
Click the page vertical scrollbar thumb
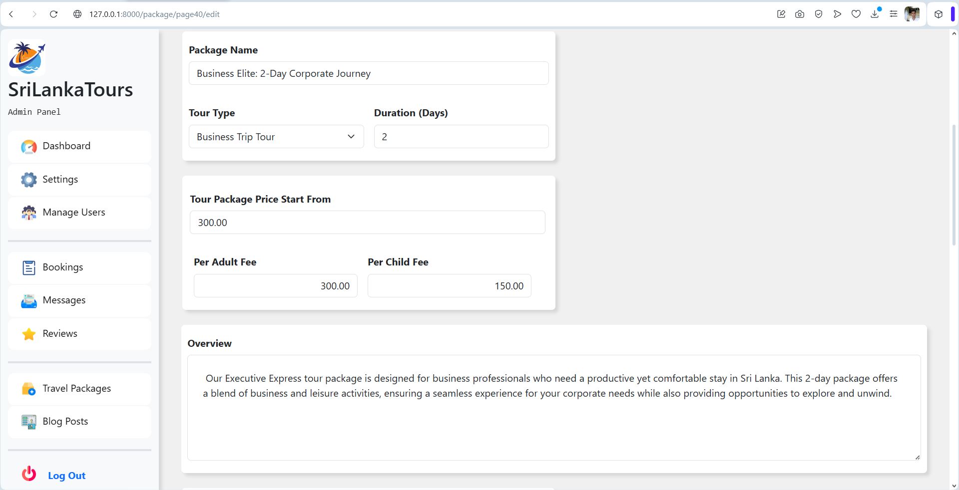pos(954,185)
